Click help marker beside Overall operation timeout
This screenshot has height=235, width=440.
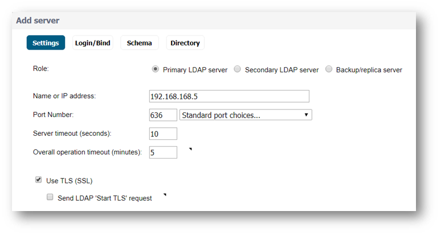point(190,149)
